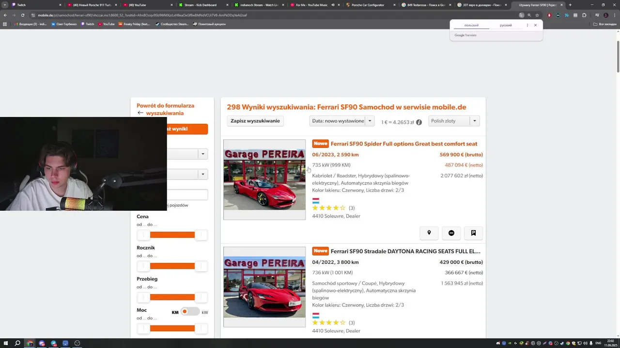Open the browser extensions puzzle icon
Screen dimensions: 620x348
click(584, 15)
